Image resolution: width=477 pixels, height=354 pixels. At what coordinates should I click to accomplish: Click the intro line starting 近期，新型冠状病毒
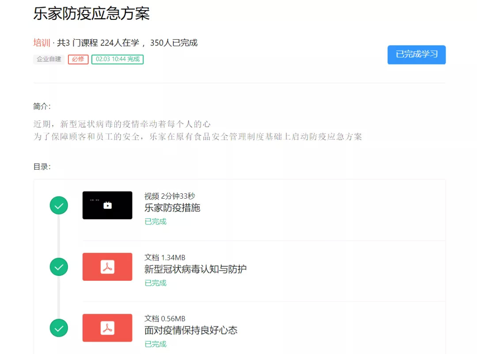click(x=122, y=124)
